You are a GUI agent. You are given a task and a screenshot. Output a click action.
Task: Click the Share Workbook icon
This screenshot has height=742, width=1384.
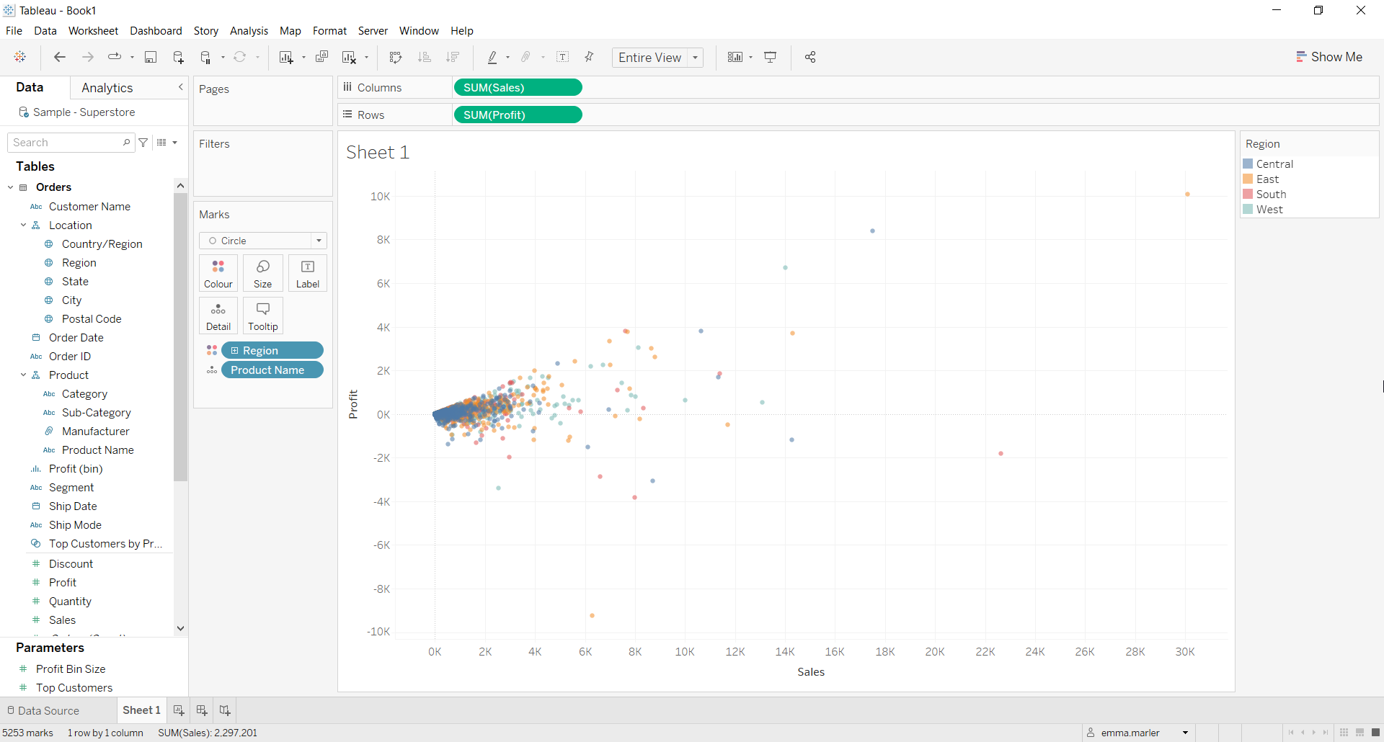[x=809, y=57]
